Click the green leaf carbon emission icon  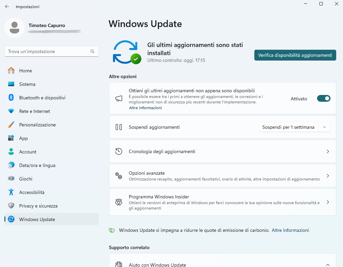click(112, 230)
